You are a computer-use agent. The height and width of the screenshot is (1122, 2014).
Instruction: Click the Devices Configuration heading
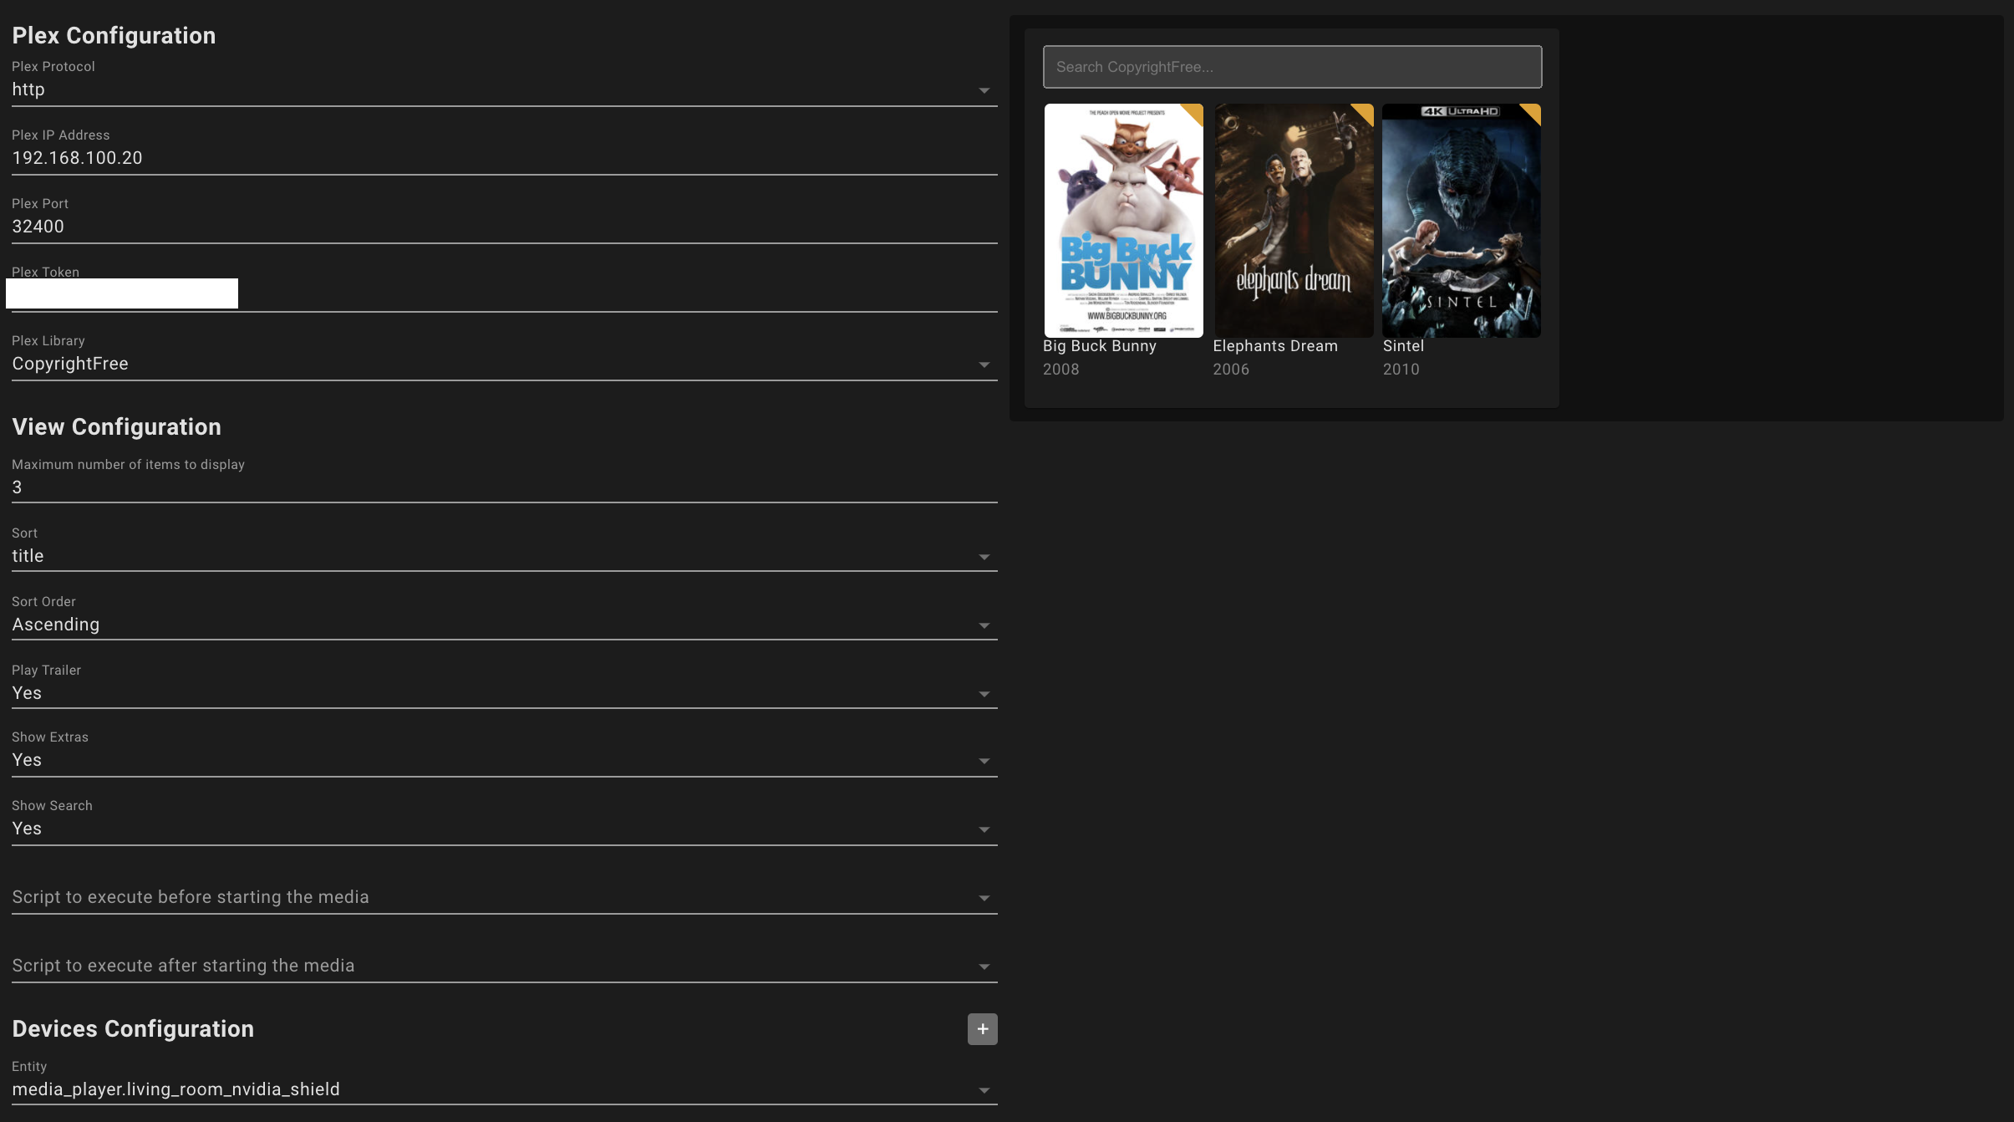click(x=133, y=1029)
